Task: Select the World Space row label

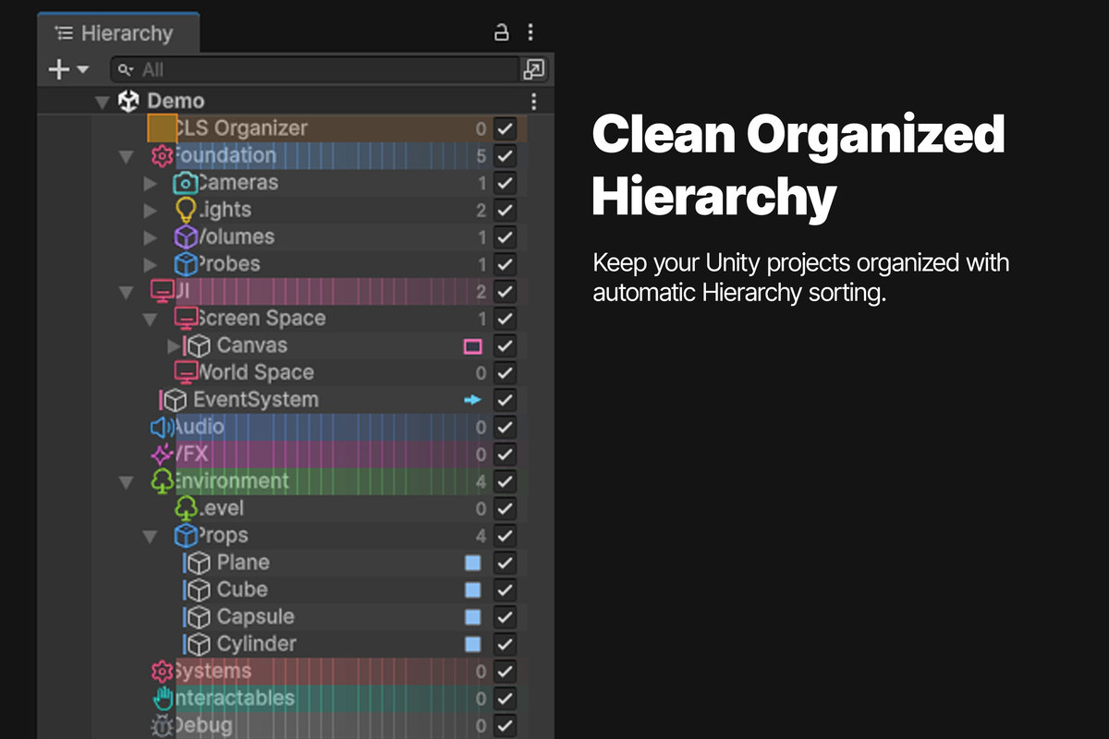Action: pyautogui.click(x=256, y=372)
